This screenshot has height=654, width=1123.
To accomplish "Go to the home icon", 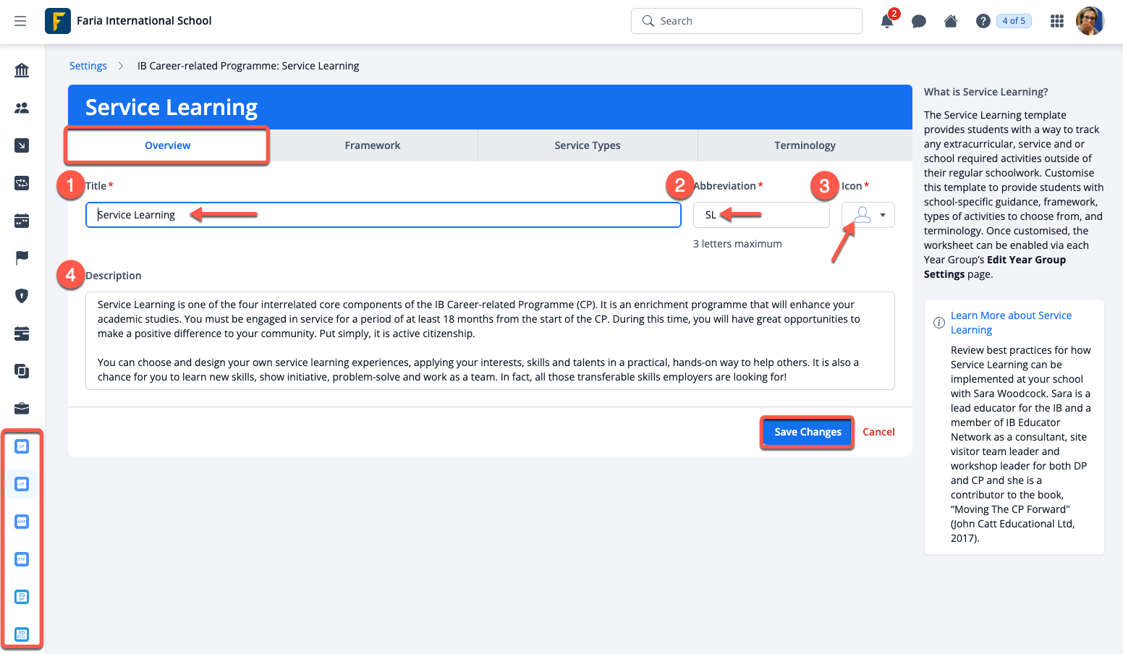I will click(951, 21).
